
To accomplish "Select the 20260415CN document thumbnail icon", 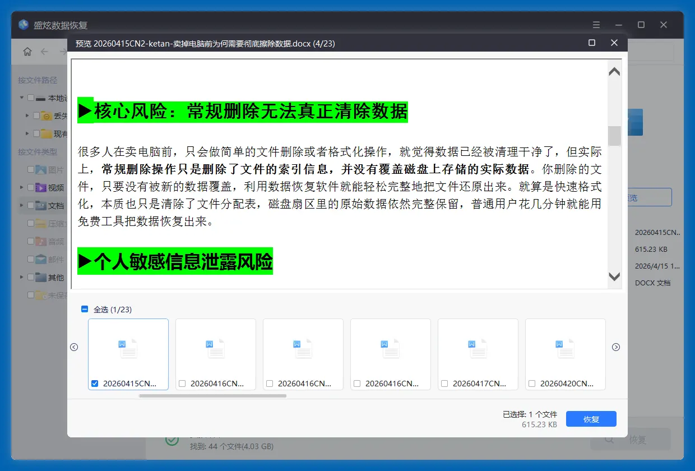I will [x=128, y=348].
